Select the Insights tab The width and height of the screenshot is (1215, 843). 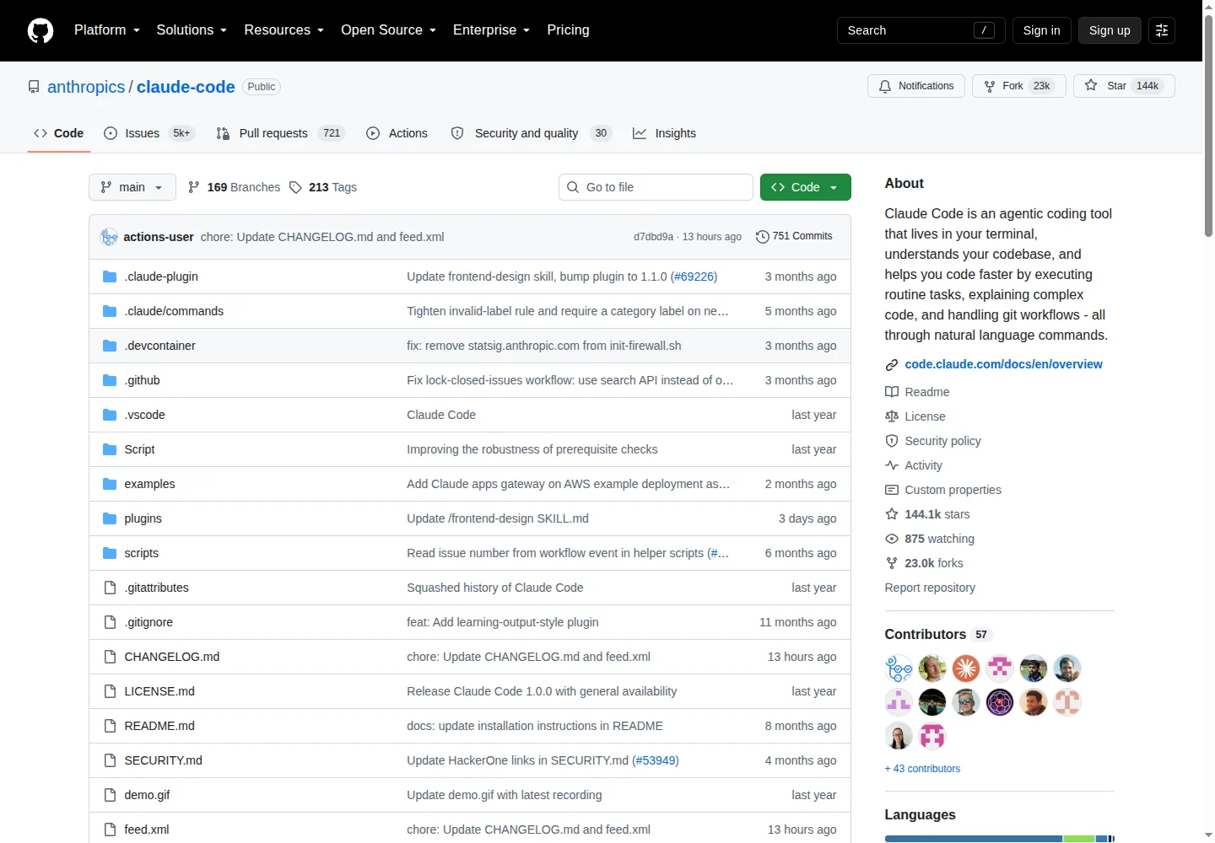tap(665, 133)
